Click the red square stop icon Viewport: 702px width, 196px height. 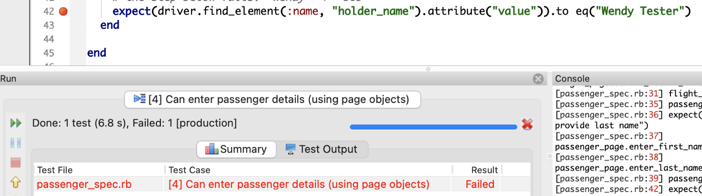point(16,162)
